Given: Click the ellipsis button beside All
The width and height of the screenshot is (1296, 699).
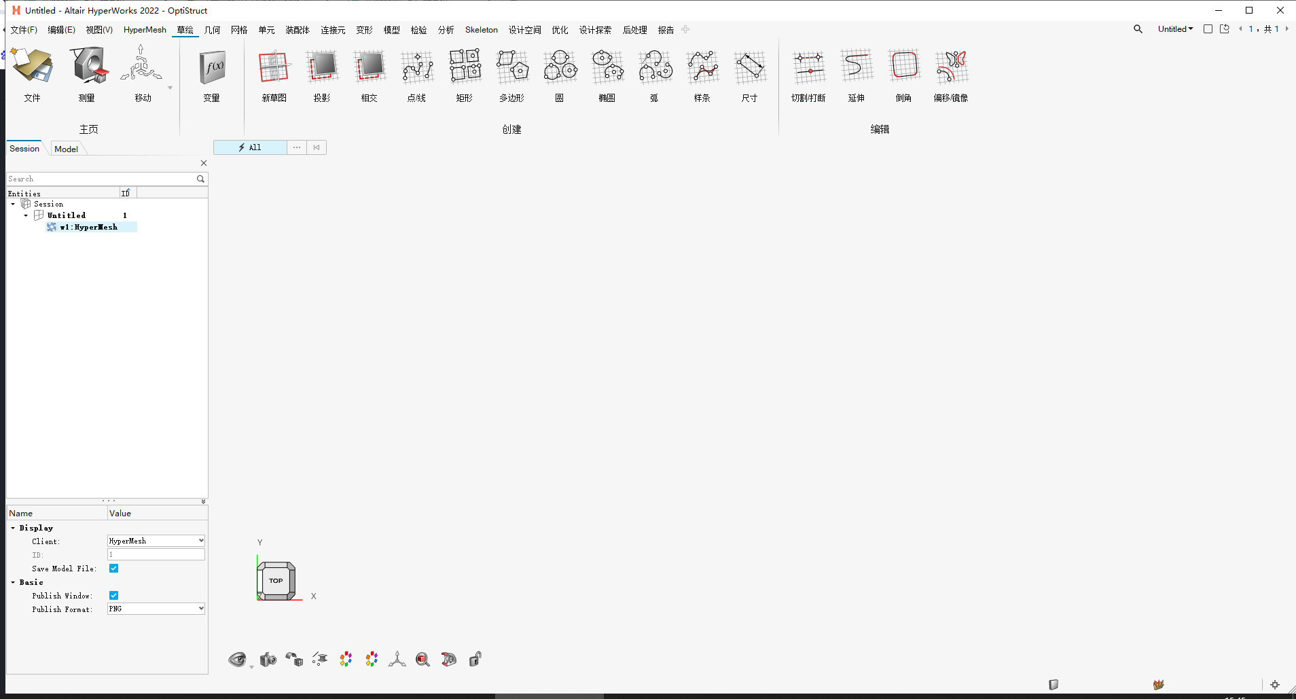Looking at the screenshot, I should 297,147.
